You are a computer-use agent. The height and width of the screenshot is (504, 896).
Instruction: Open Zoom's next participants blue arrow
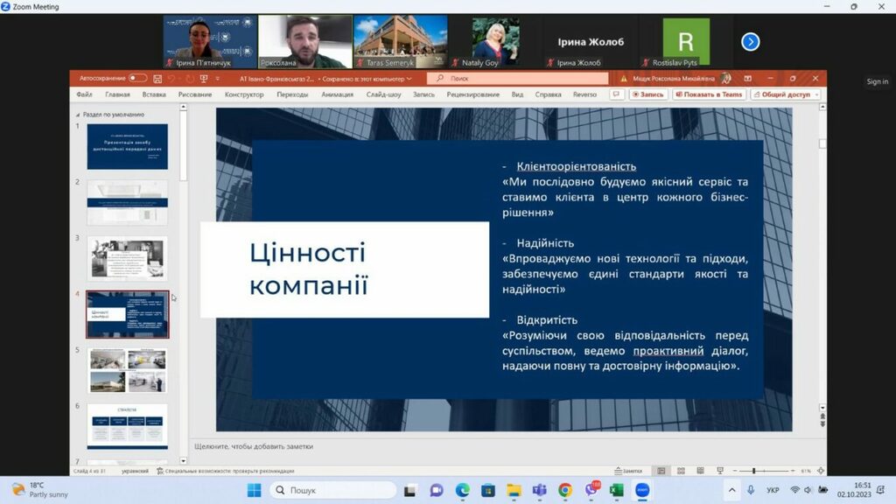(x=750, y=41)
